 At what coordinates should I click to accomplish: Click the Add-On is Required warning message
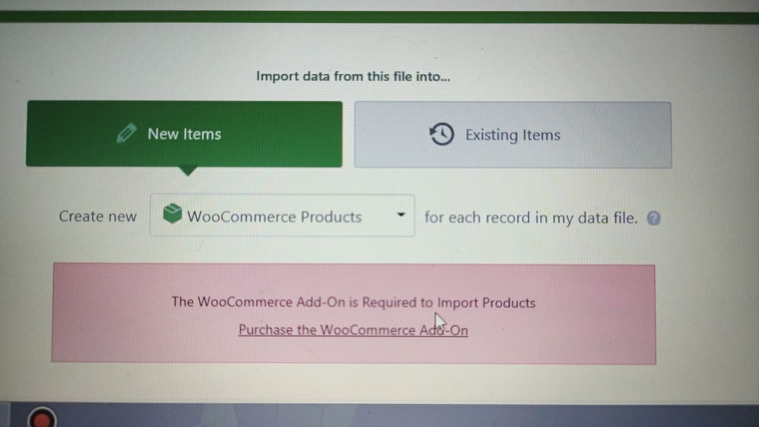(x=353, y=302)
